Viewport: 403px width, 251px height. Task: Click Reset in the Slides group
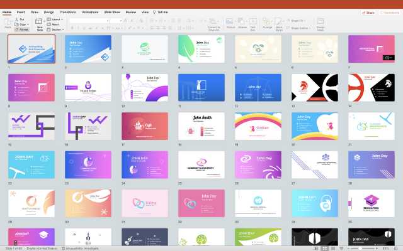pyautogui.click(x=55, y=24)
